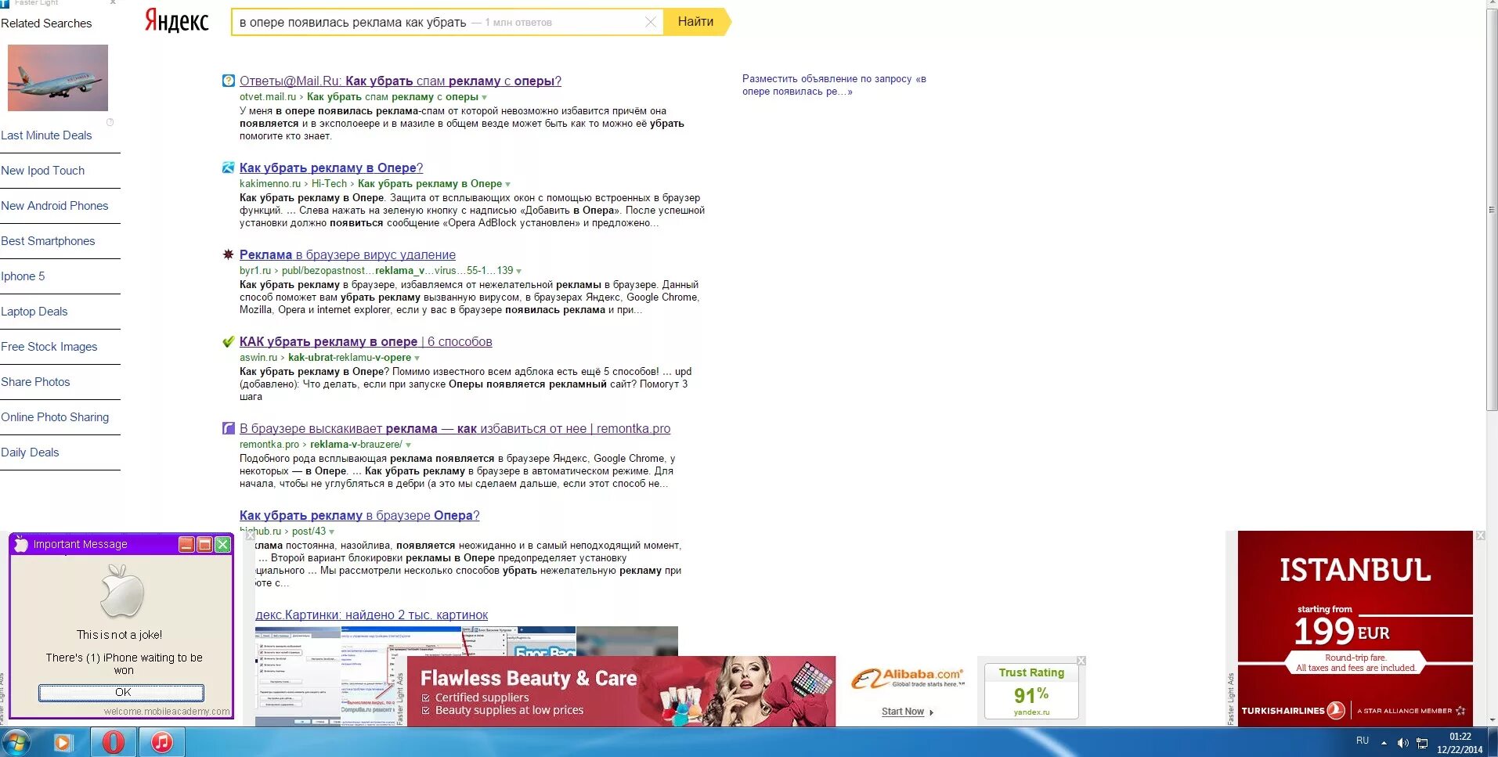This screenshot has height=757, width=1498.
Task: Click the first Yandex image thumbnail
Action: [298, 676]
